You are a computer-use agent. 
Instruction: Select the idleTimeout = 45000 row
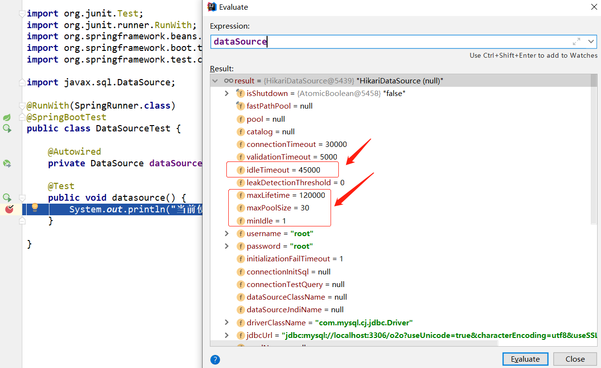(279, 170)
